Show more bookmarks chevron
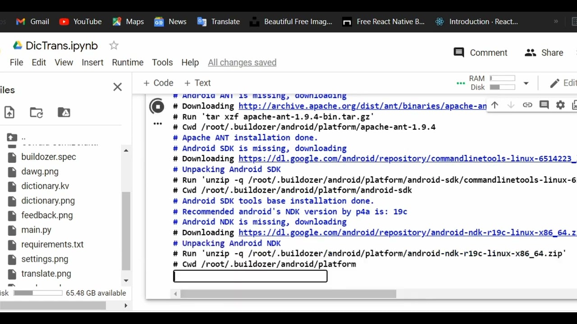This screenshot has width=577, height=324. click(x=556, y=22)
